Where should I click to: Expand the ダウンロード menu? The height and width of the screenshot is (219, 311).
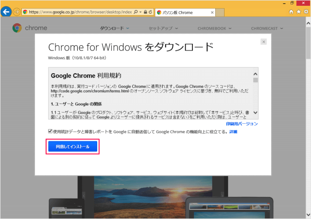point(115,28)
